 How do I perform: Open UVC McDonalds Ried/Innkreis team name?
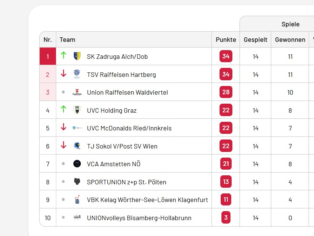click(x=129, y=128)
